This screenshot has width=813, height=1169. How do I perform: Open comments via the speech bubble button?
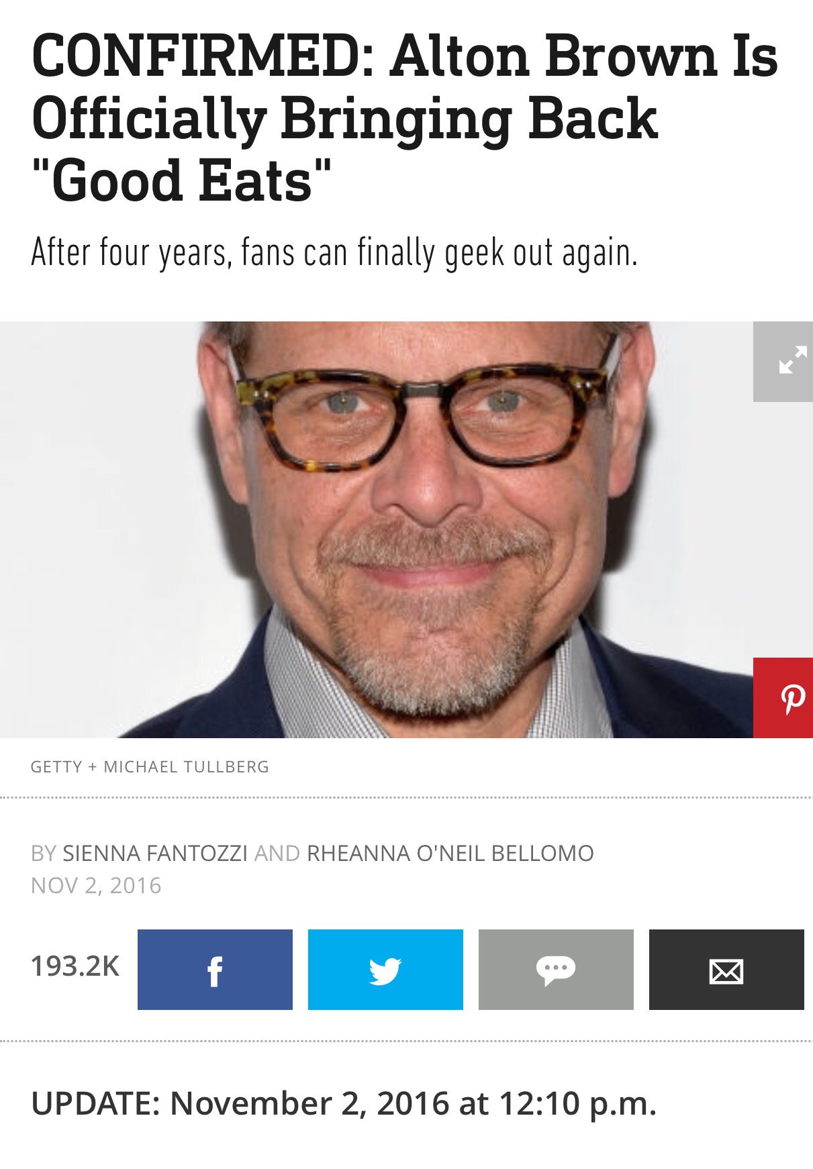pyautogui.click(x=556, y=970)
